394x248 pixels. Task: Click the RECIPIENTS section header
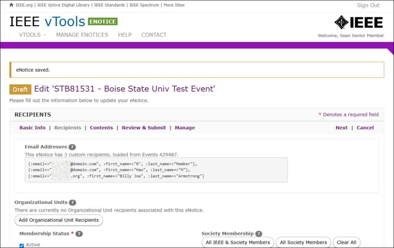33,115
